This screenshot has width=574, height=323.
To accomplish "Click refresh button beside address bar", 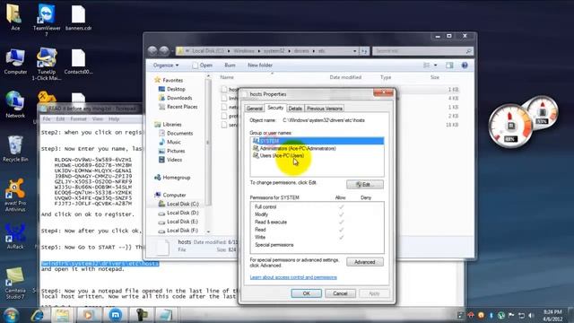I will (364, 51).
